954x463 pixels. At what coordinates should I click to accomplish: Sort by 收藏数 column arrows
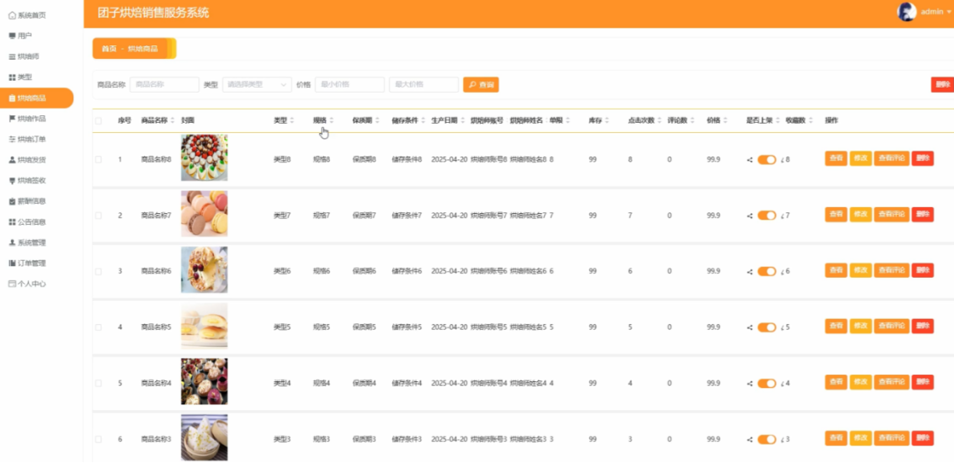coord(810,120)
